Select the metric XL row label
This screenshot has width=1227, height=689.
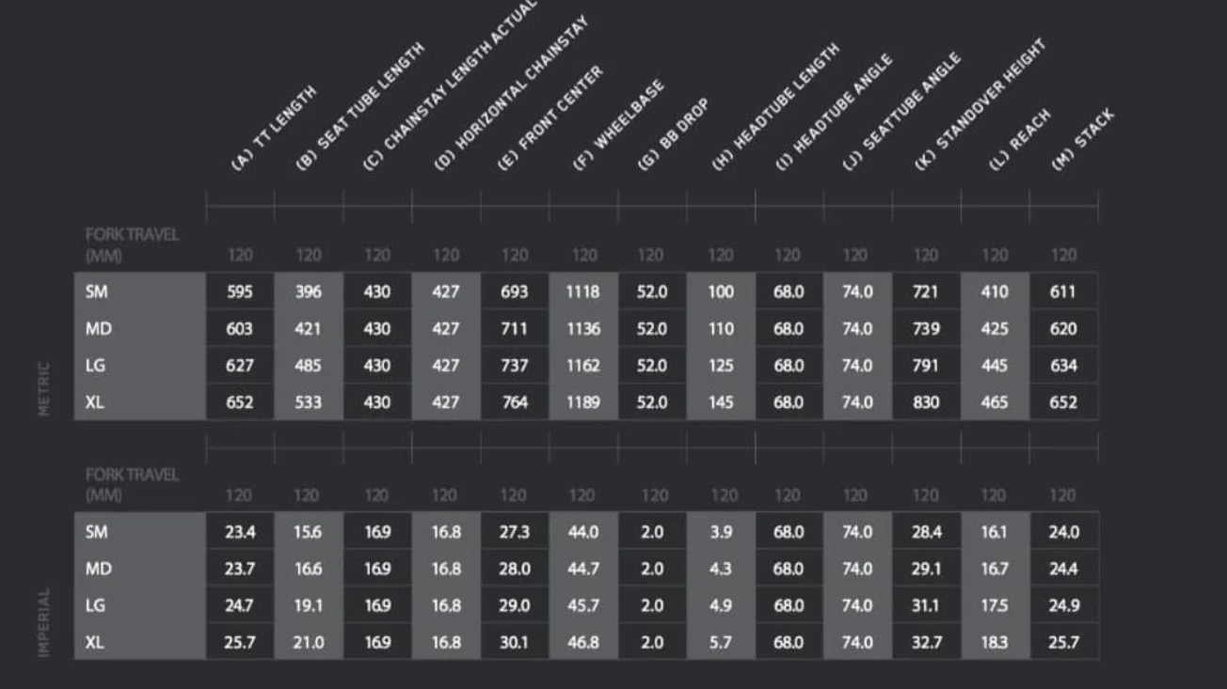click(x=95, y=402)
